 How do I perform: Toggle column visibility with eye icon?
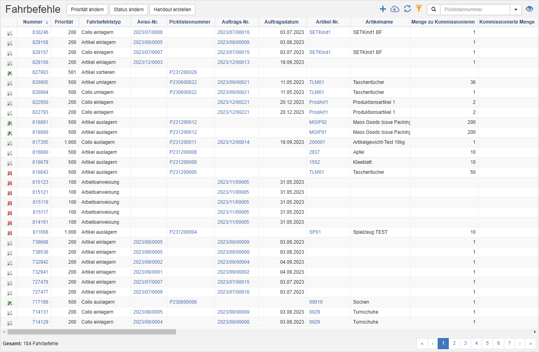point(529,9)
